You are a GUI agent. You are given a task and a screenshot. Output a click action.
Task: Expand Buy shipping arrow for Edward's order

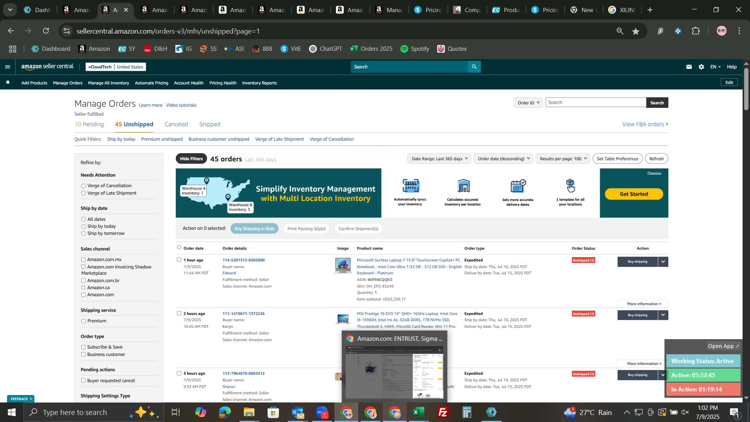[663, 262]
